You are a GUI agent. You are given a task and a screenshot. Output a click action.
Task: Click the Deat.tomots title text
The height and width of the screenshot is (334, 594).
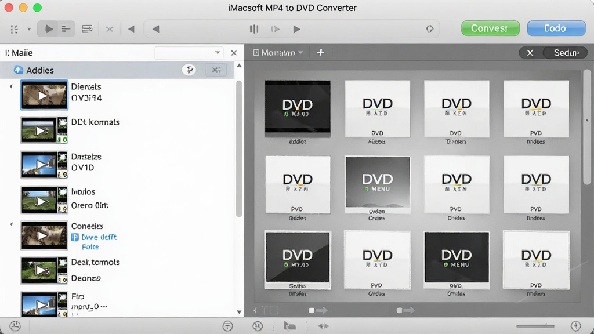tap(96, 262)
